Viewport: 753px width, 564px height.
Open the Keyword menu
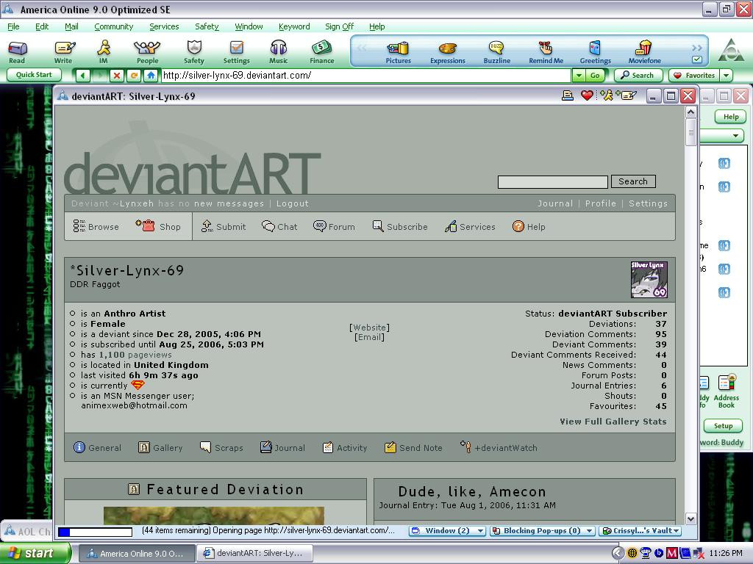point(294,26)
